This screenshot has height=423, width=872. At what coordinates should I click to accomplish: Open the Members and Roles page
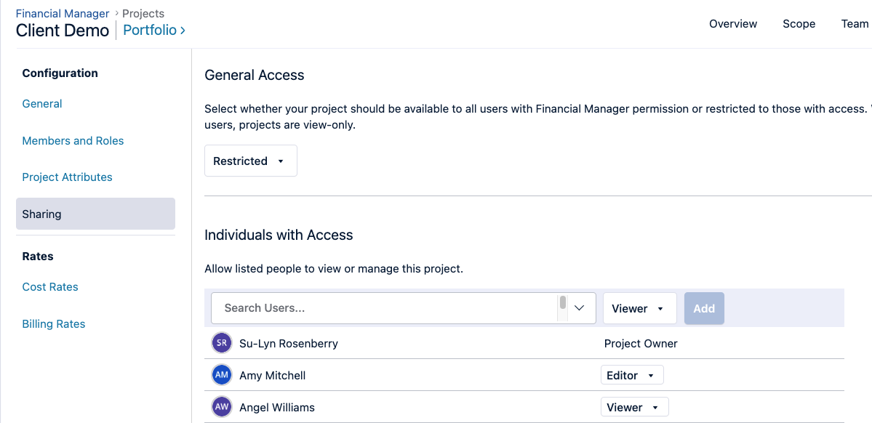[x=73, y=141]
